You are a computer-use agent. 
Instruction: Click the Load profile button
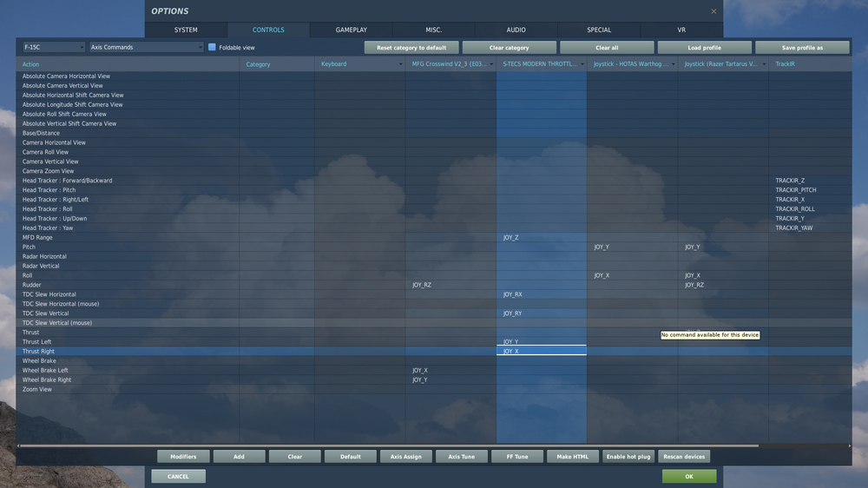(x=704, y=48)
